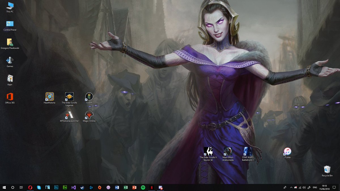The width and height of the screenshot is (340, 191).
Task: Open the purple round app left of Word
Action: pos(108,187)
